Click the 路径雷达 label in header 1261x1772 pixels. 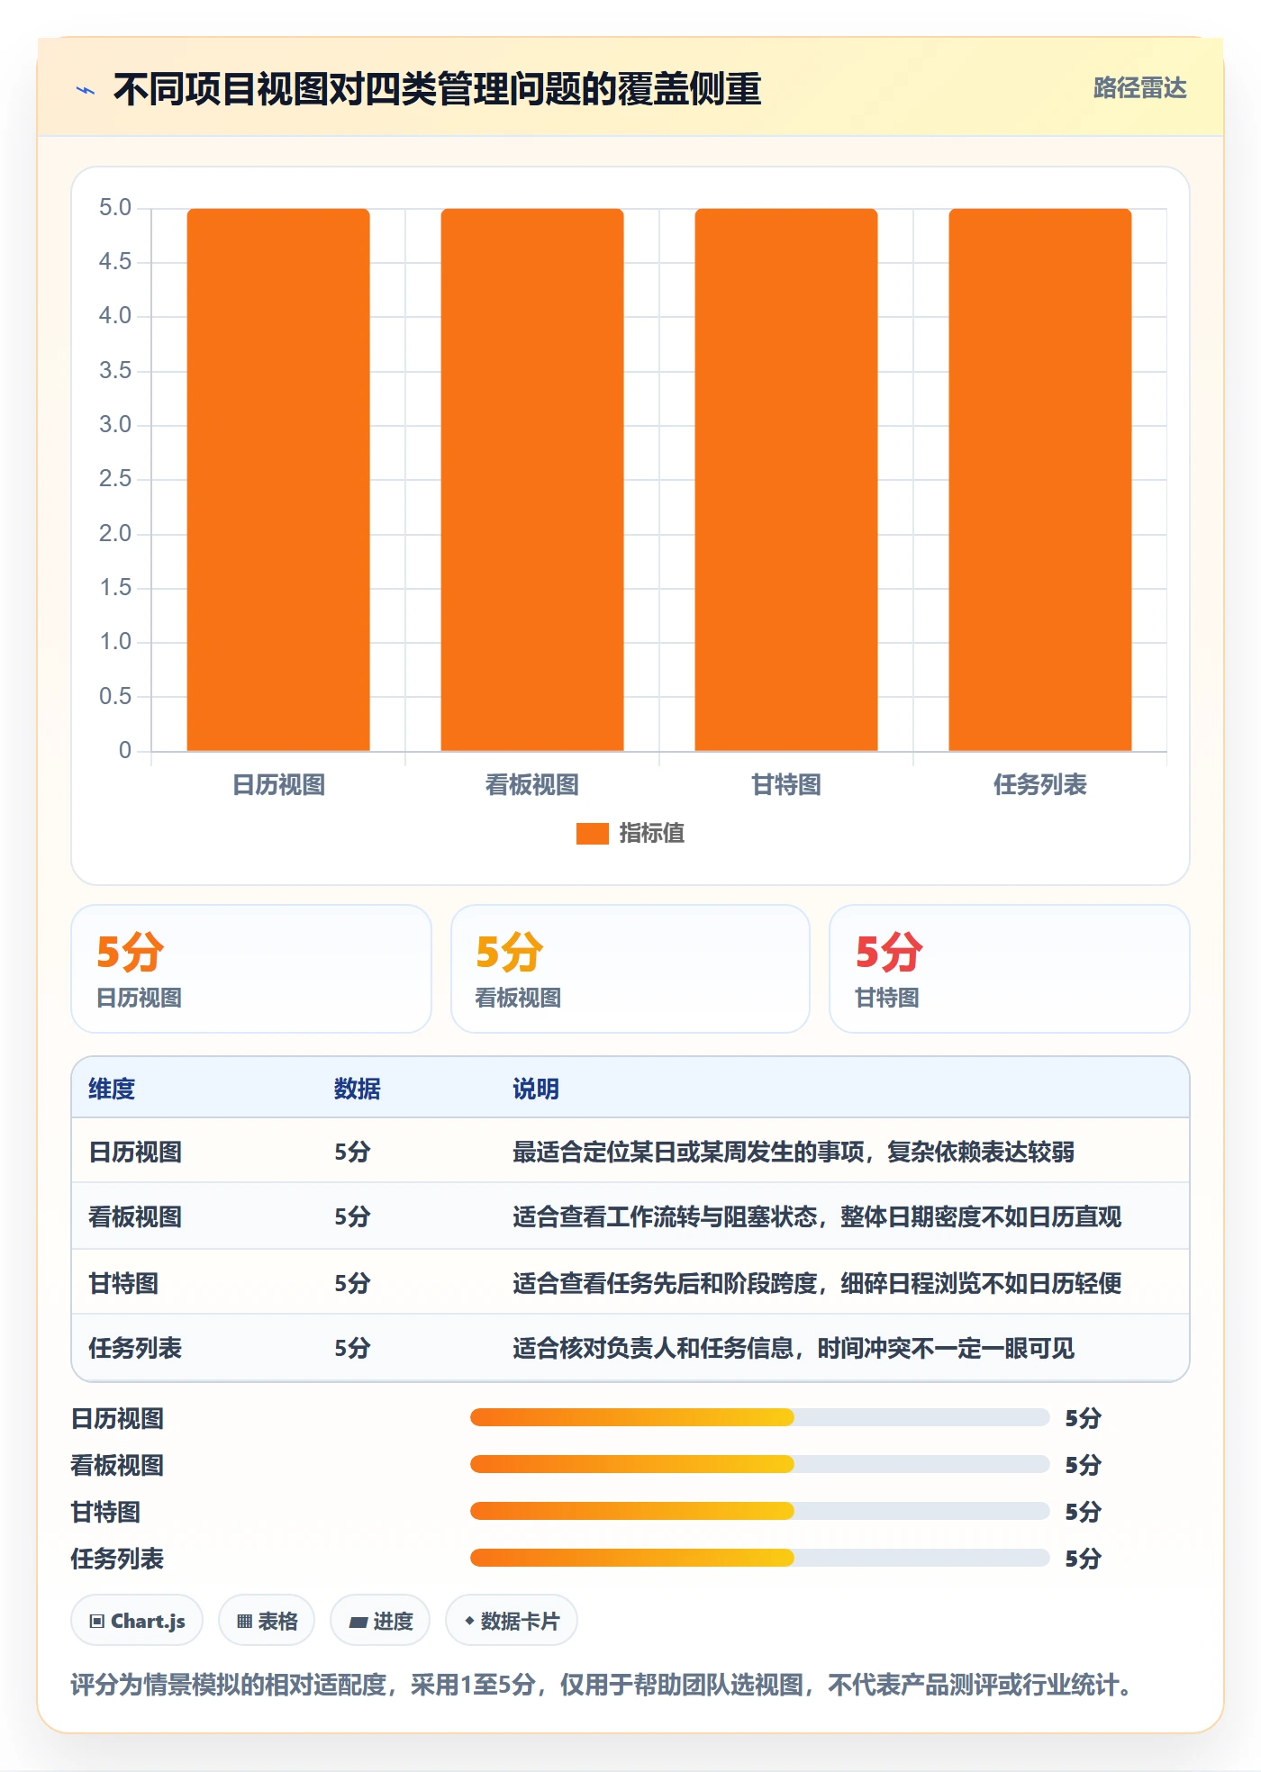click(x=1139, y=88)
